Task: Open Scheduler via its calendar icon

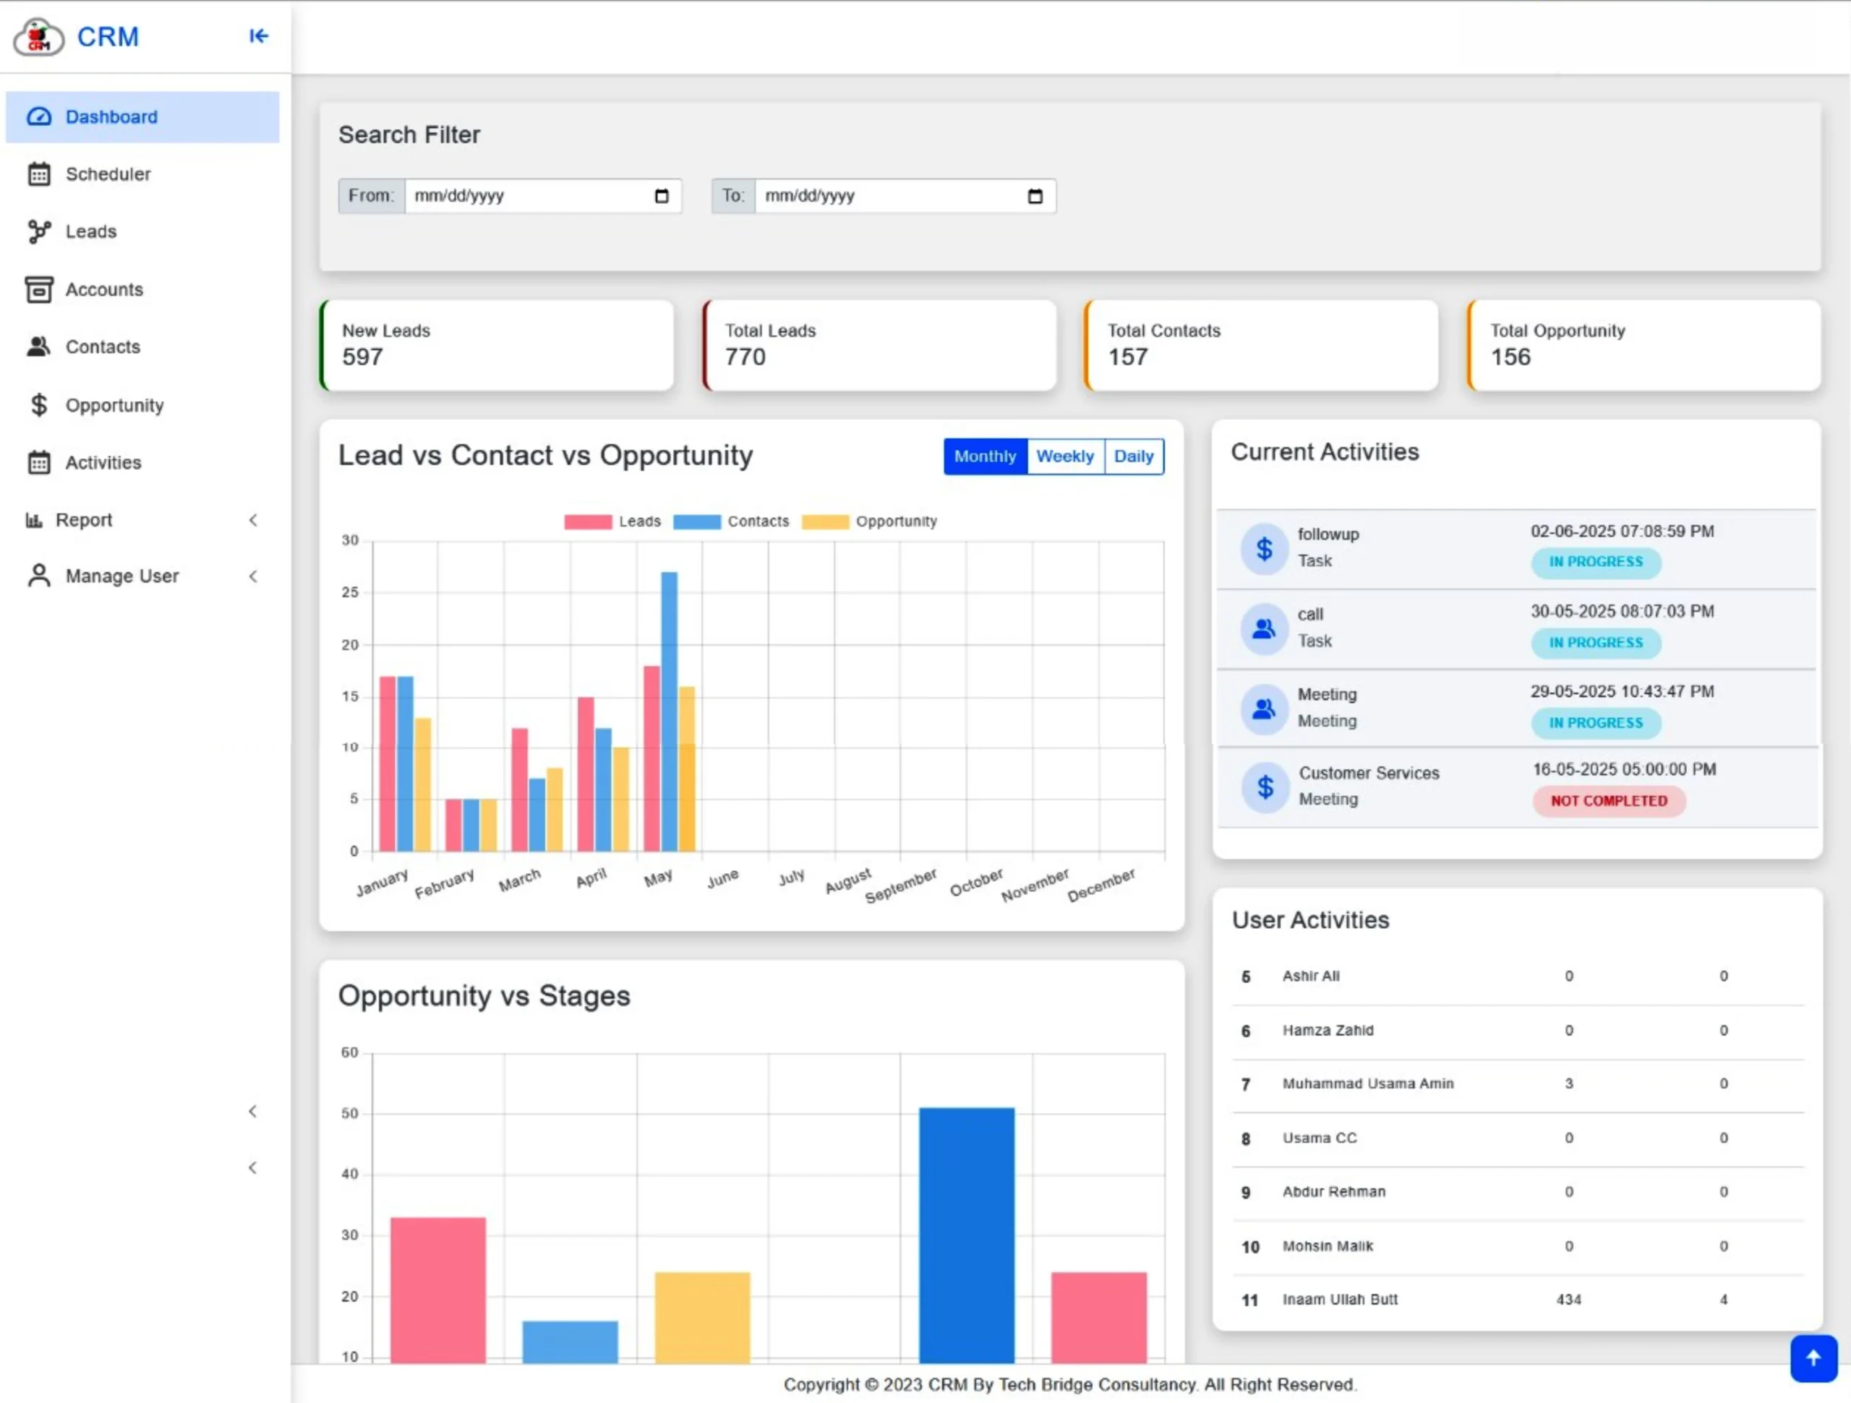Action: 38,174
